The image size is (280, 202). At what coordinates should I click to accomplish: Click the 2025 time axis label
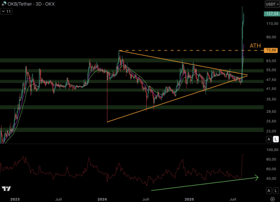click(189, 199)
